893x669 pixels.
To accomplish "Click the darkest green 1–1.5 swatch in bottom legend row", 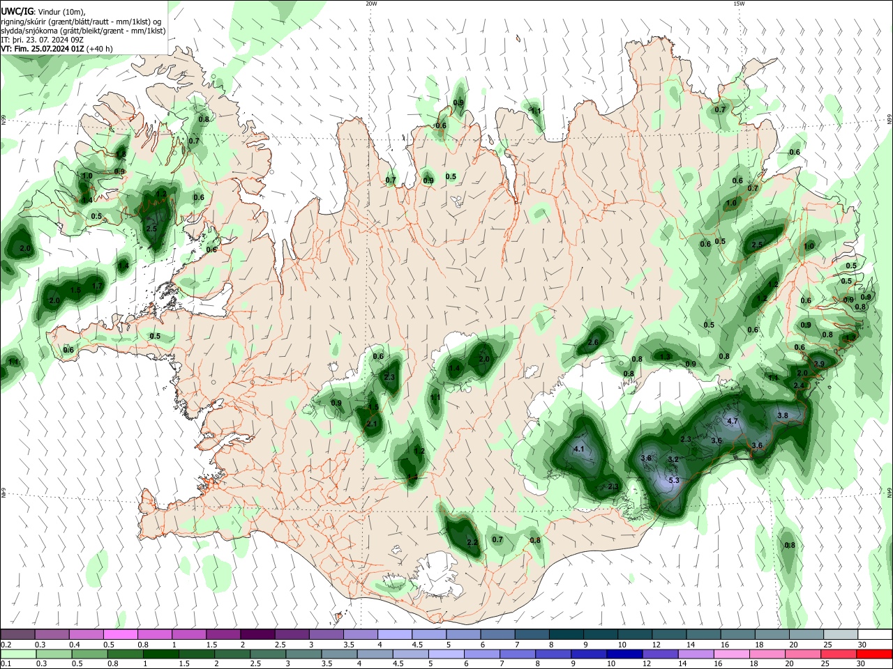I will tap(161, 654).
